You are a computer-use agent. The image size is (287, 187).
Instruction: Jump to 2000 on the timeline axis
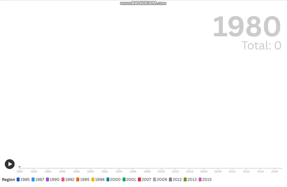click(161, 171)
